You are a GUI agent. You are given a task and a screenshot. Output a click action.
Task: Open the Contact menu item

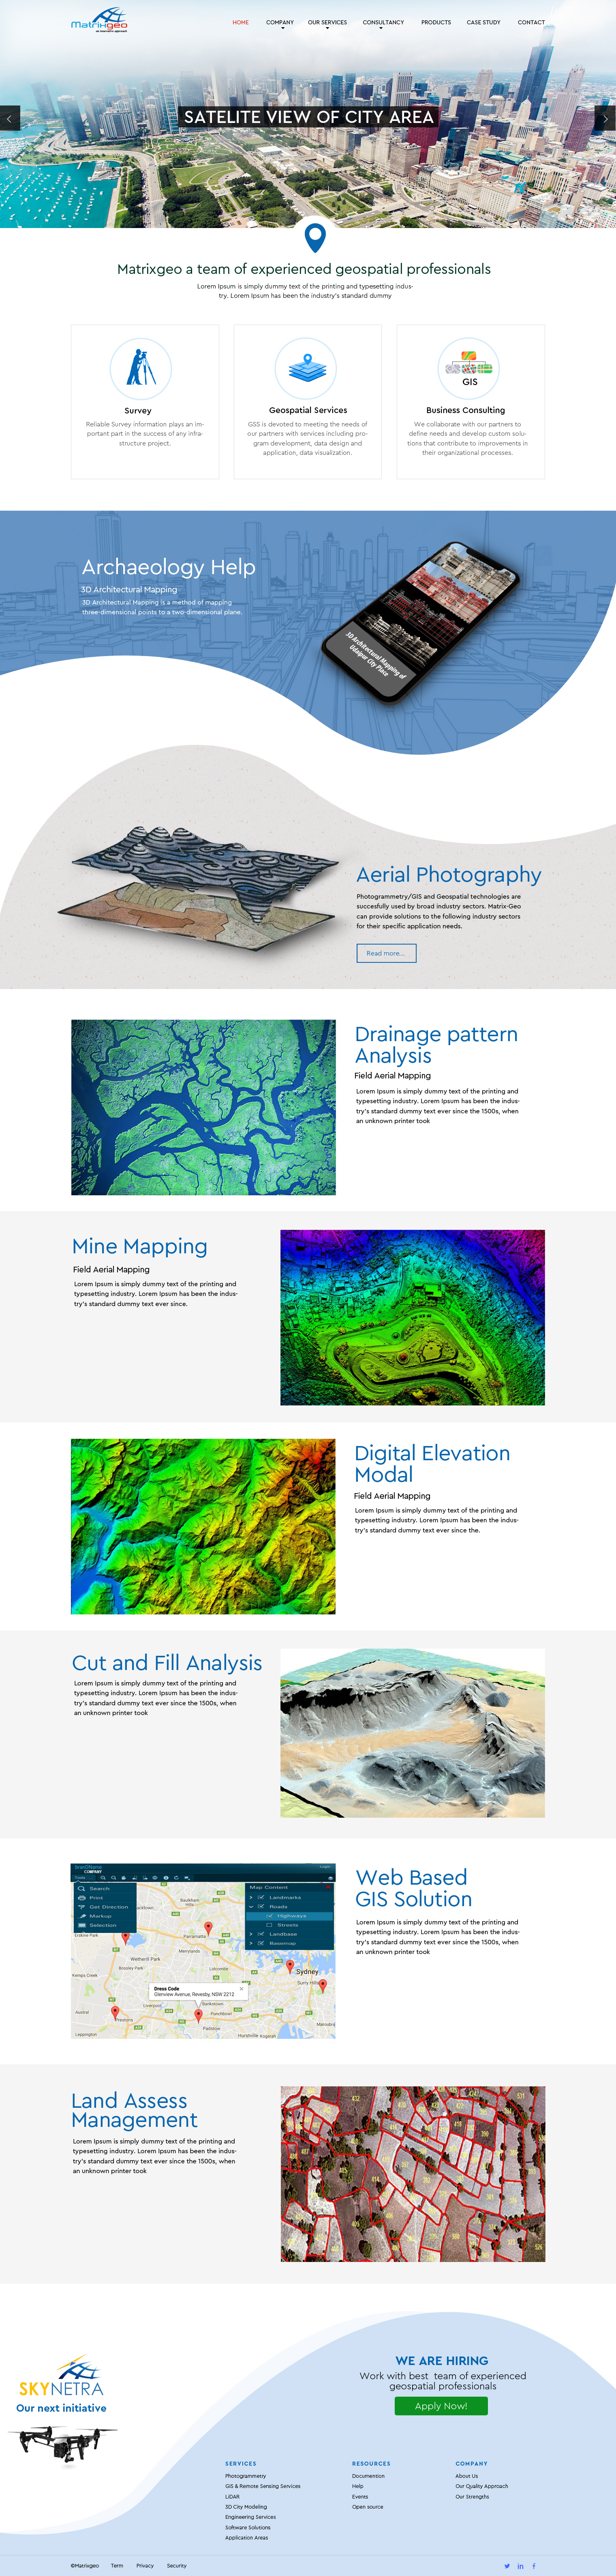(531, 22)
